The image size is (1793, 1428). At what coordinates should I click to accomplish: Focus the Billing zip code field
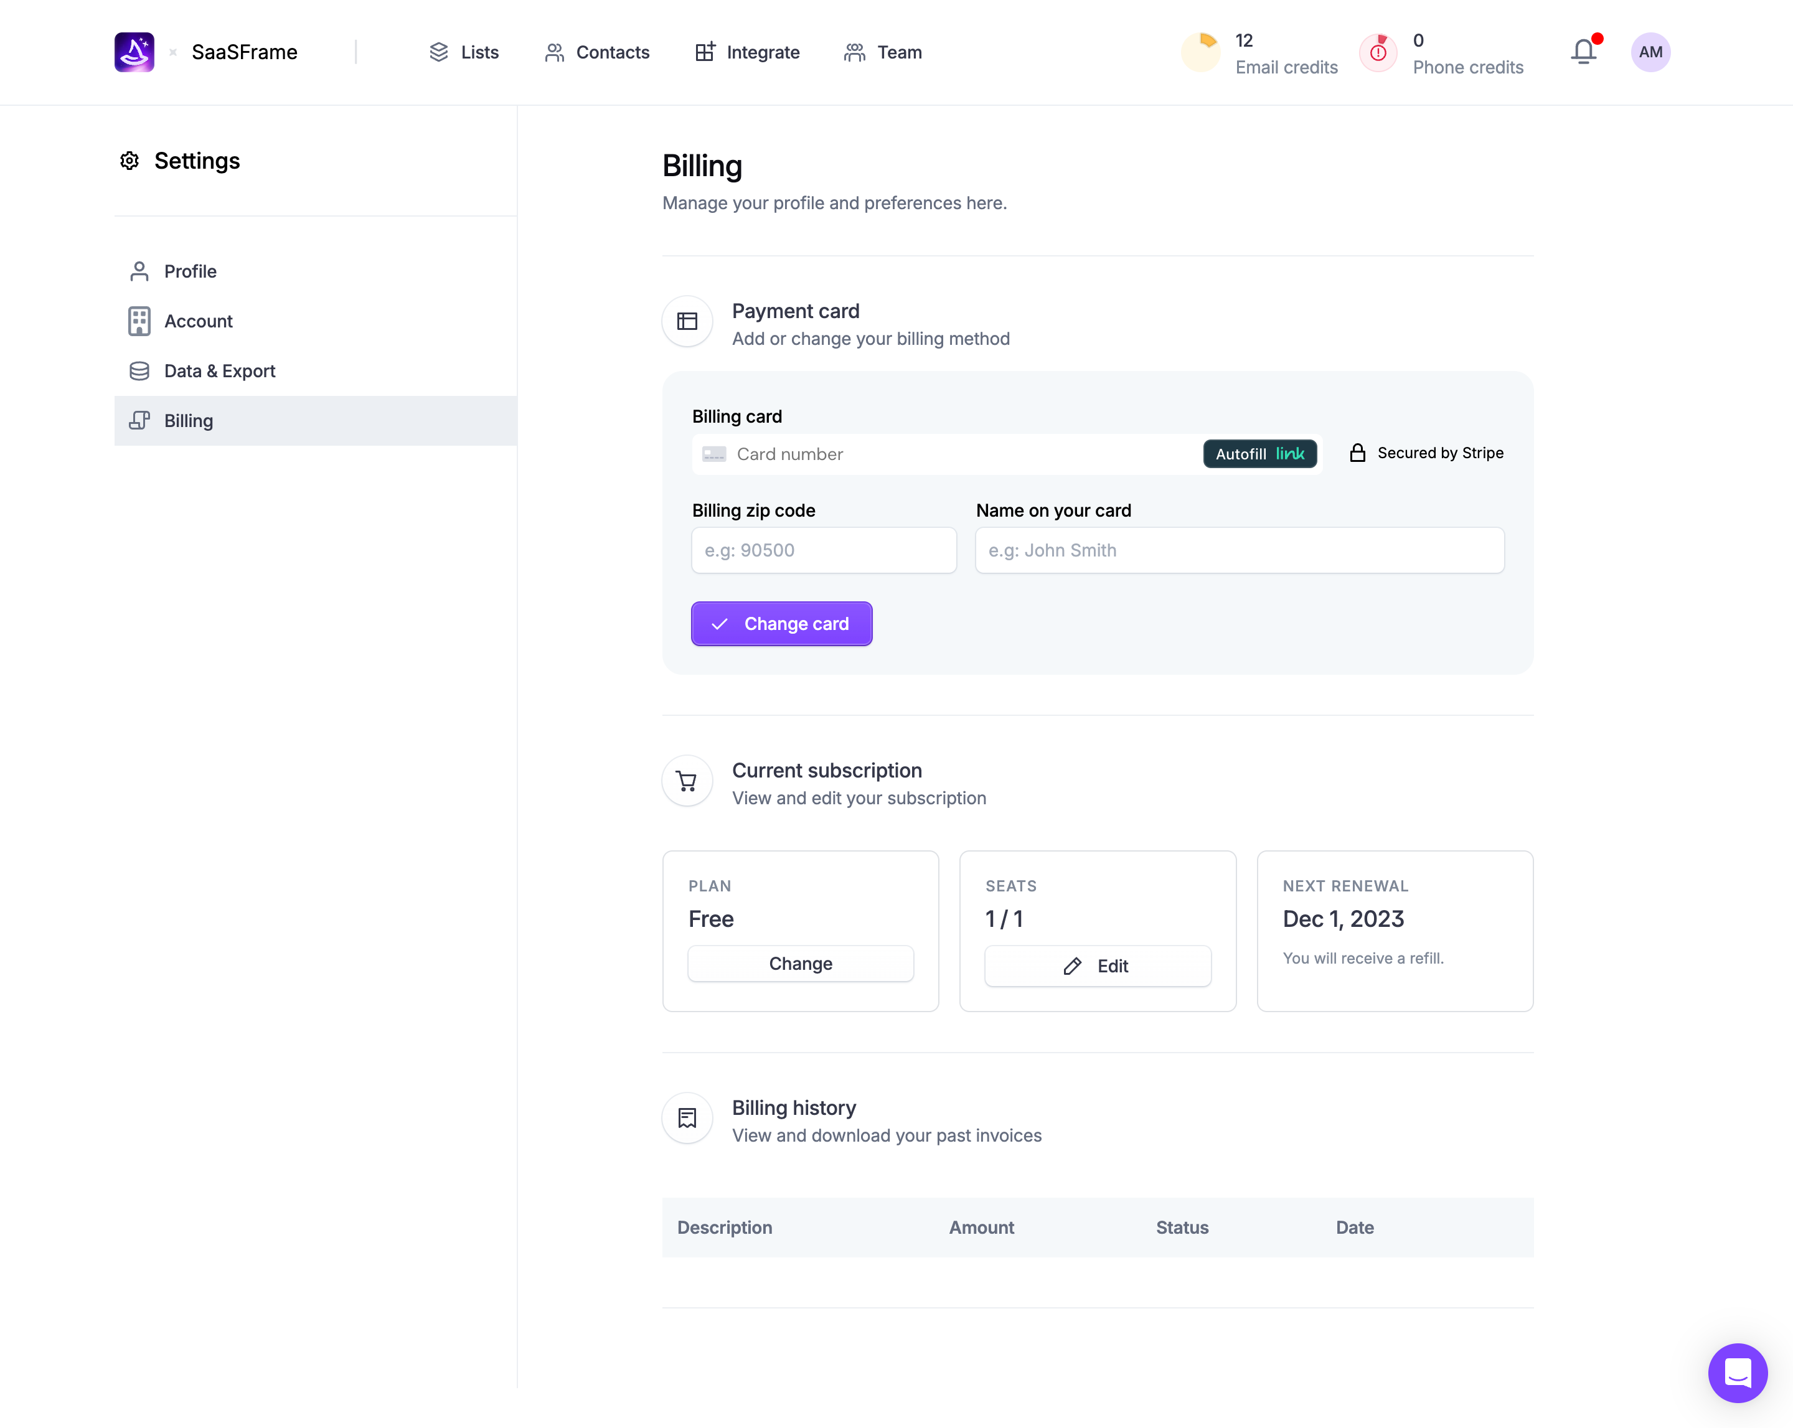pos(824,550)
